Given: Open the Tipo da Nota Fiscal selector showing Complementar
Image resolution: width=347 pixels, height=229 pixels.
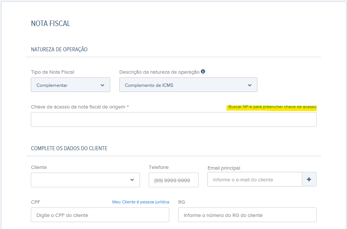Looking at the screenshot, I should [70, 85].
